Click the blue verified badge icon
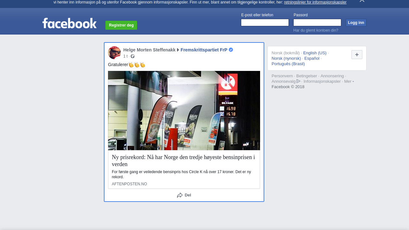This screenshot has height=230, width=409. coord(231,50)
